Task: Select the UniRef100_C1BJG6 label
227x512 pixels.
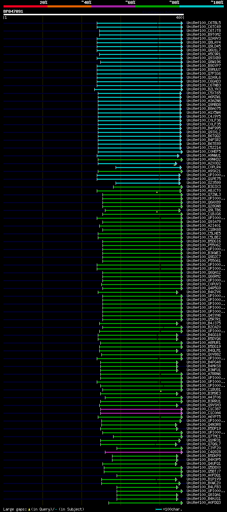Action: (x=204, y=214)
